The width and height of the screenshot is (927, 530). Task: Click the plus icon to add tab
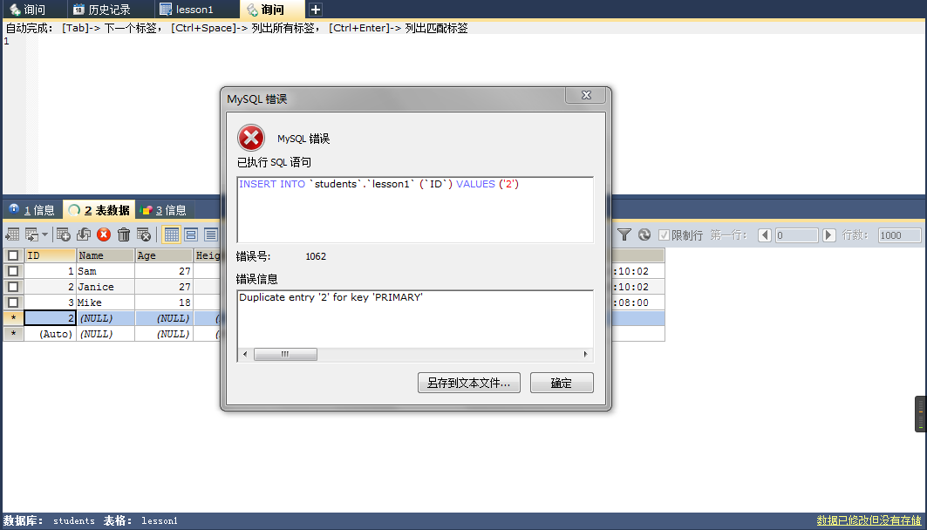(x=316, y=10)
